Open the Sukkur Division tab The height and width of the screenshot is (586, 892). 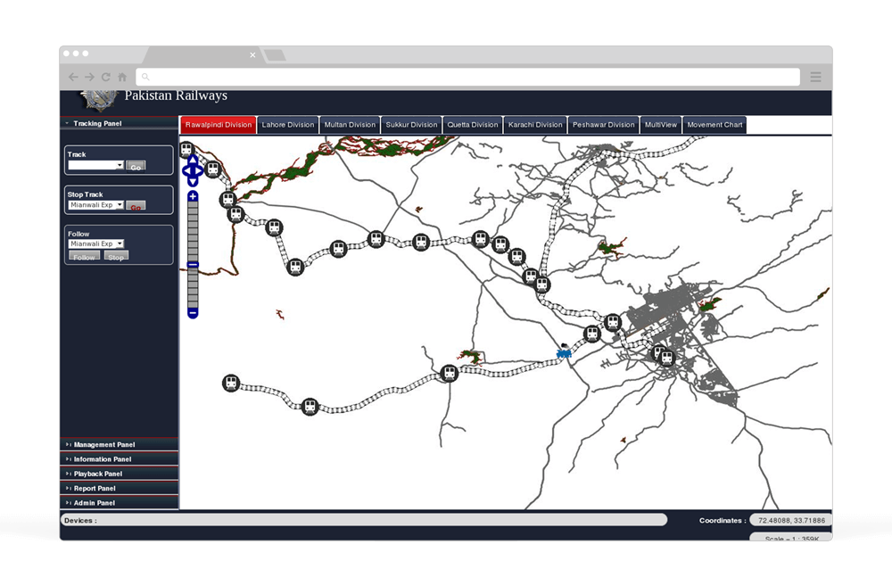[411, 125]
